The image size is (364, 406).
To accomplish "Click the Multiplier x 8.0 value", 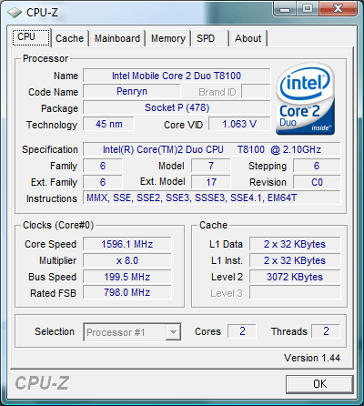I will coord(127,260).
